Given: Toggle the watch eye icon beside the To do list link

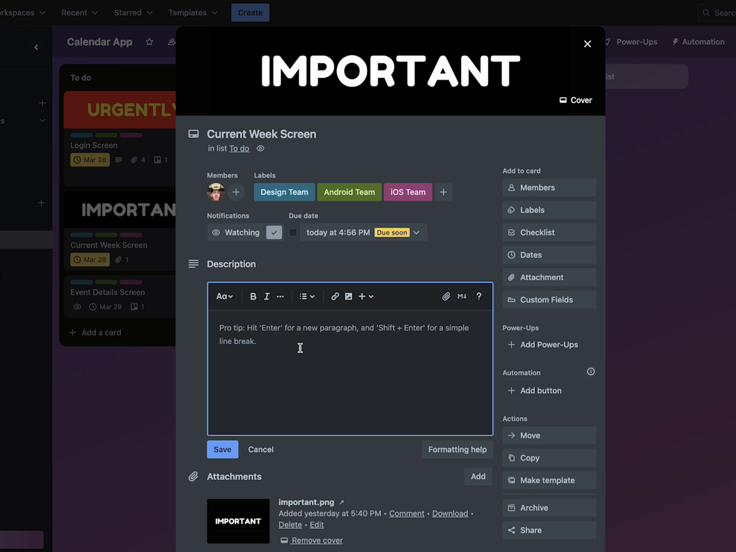Looking at the screenshot, I should coord(260,148).
